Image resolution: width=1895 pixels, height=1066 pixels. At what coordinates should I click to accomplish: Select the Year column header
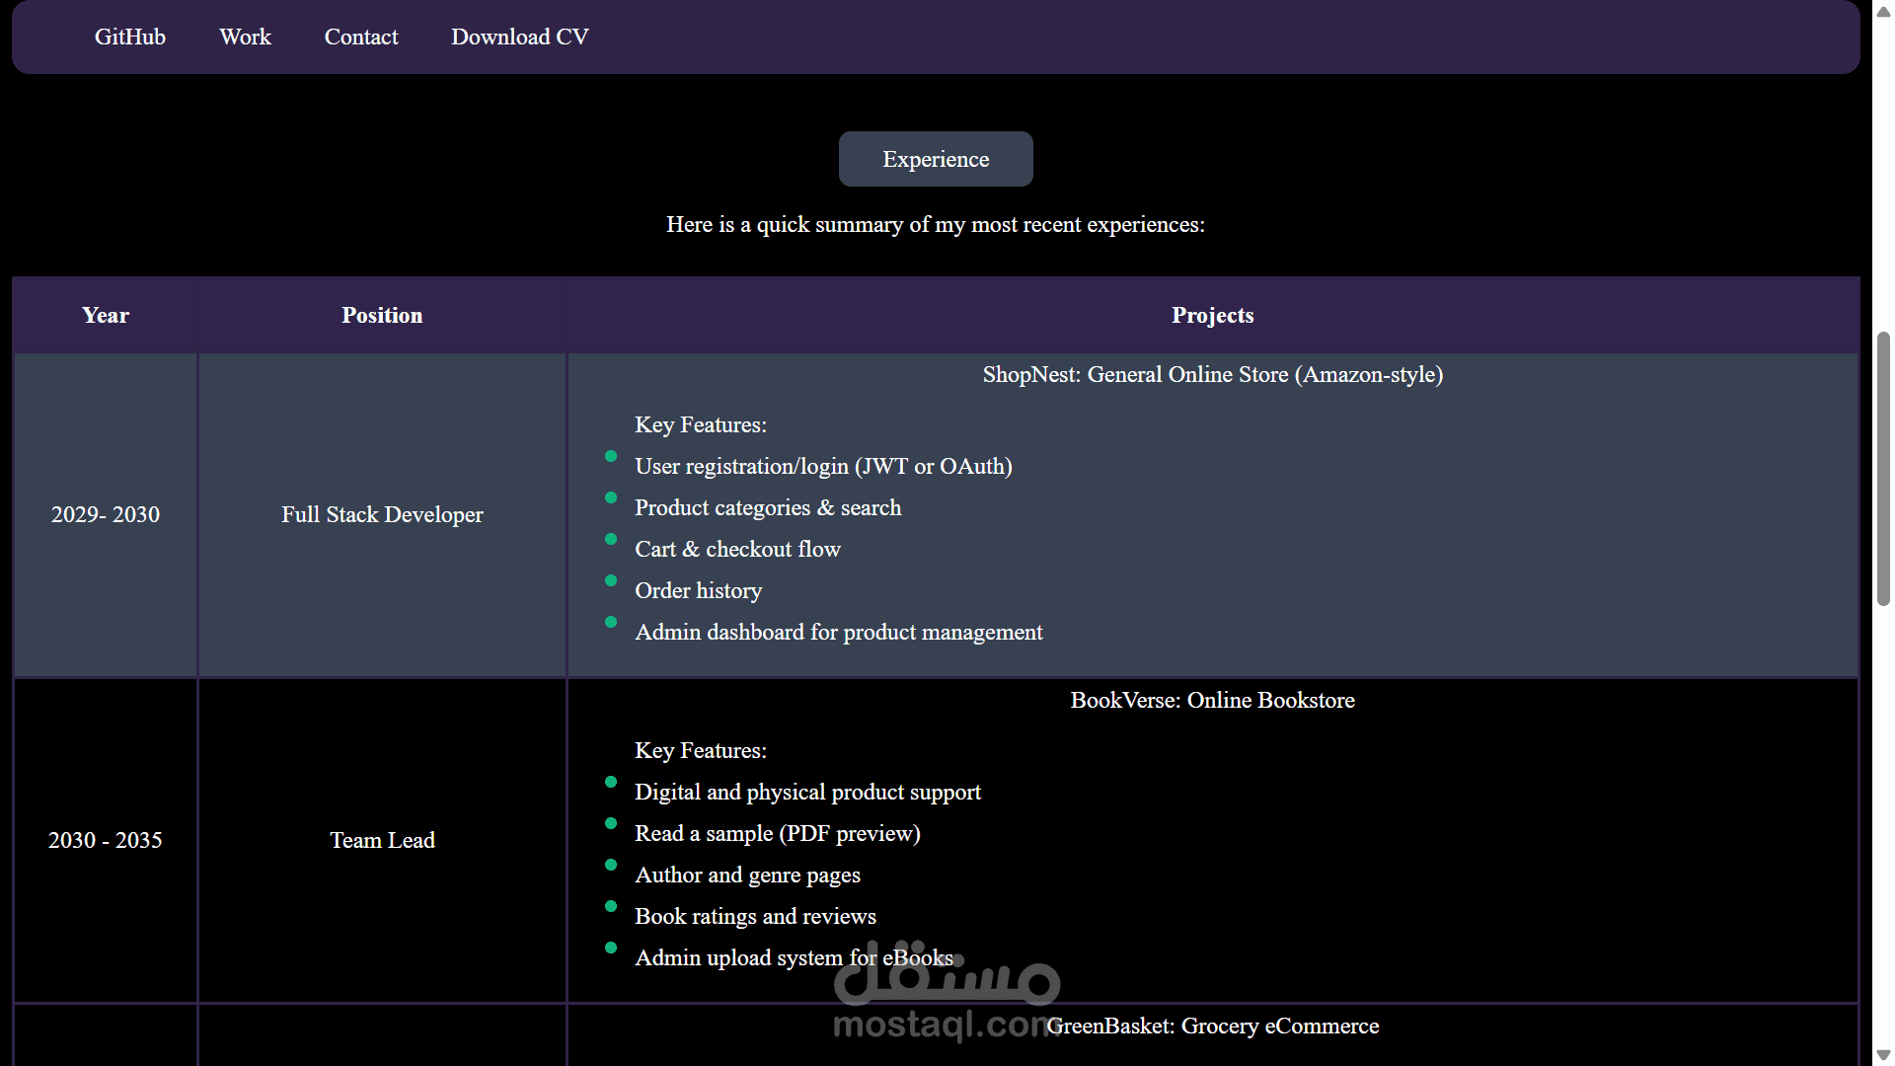click(x=106, y=315)
